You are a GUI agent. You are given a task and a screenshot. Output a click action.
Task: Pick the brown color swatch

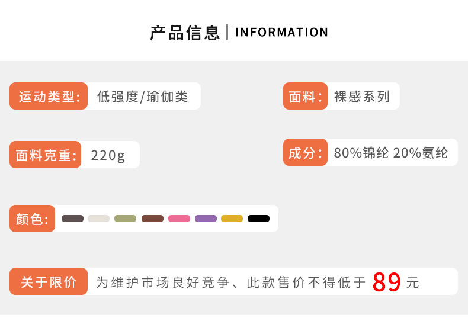pos(152,219)
